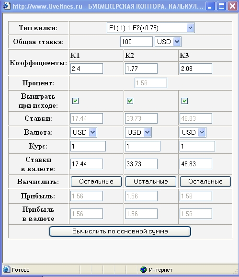Click the K2 coefficient field with 1.77

tap(141, 69)
